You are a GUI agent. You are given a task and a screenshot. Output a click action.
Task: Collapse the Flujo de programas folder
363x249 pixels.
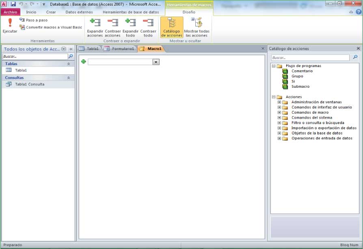tap(274, 66)
